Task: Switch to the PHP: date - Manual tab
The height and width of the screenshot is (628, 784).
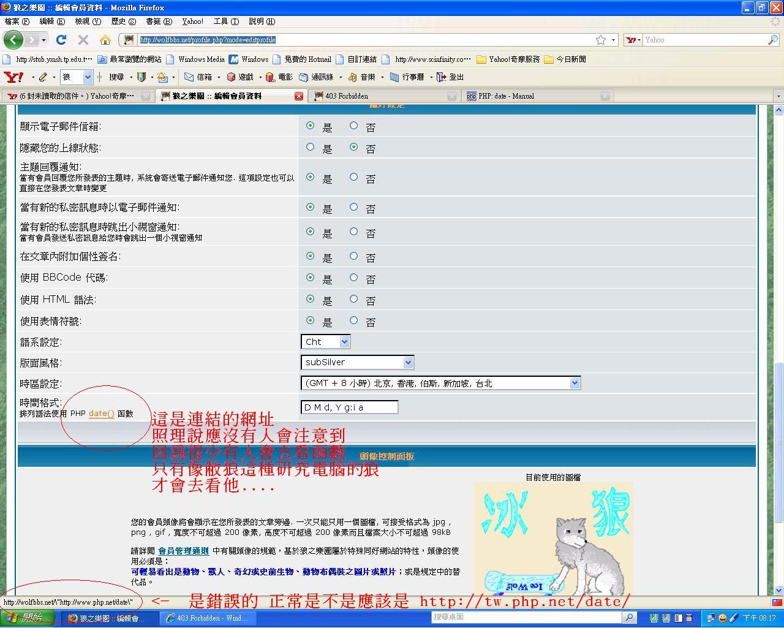Action: pyautogui.click(x=506, y=96)
